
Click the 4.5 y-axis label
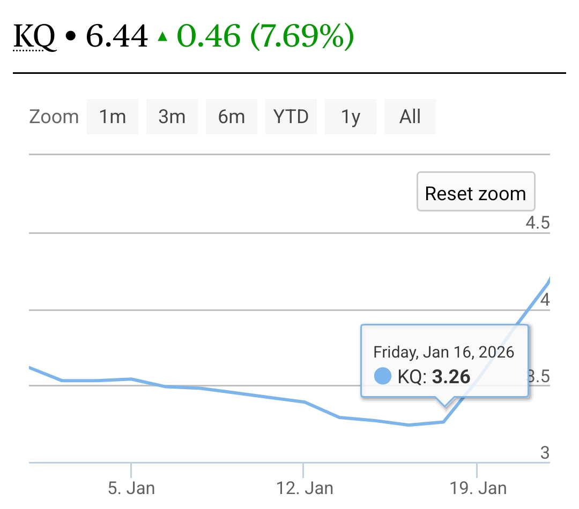point(538,223)
